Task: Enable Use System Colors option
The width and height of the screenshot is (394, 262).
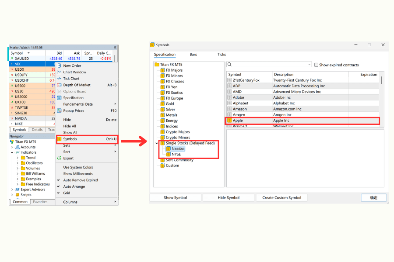Action: (78, 167)
